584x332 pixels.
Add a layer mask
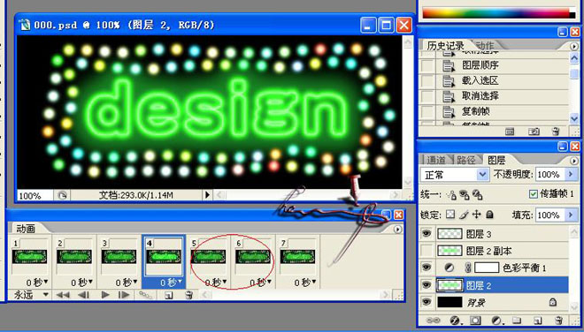pyautogui.click(x=475, y=321)
